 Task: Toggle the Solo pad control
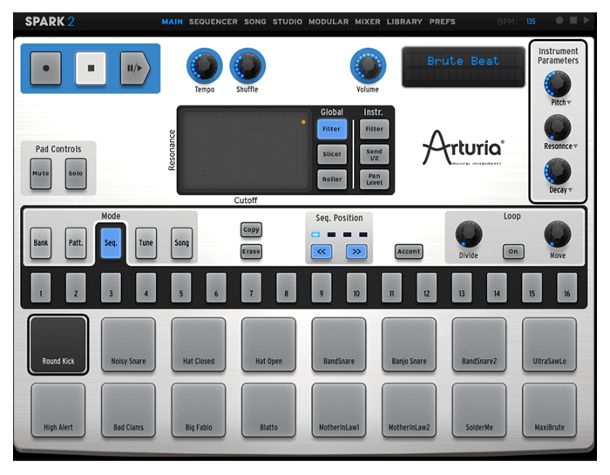click(76, 173)
